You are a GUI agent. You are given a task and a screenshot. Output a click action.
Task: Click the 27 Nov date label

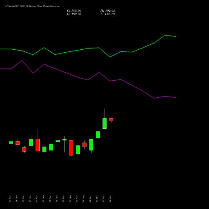pos(77,199)
